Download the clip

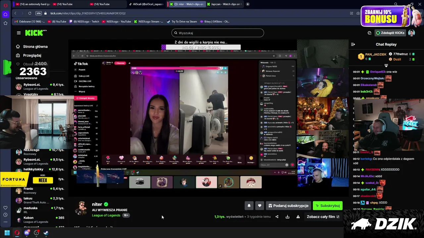(288, 217)
